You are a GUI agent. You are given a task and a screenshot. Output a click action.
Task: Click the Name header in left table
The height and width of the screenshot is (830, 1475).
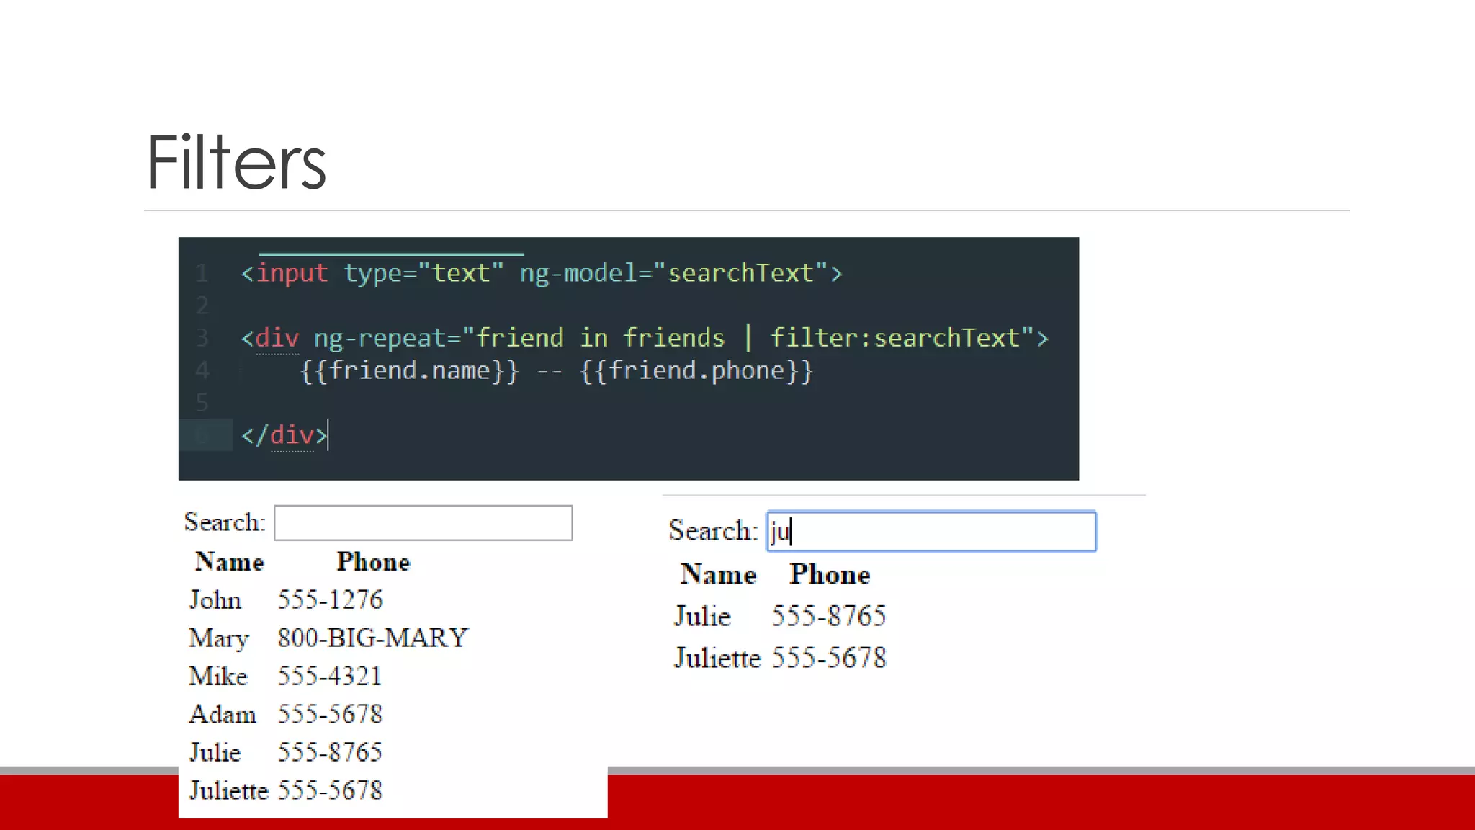(x=229, y=562)
